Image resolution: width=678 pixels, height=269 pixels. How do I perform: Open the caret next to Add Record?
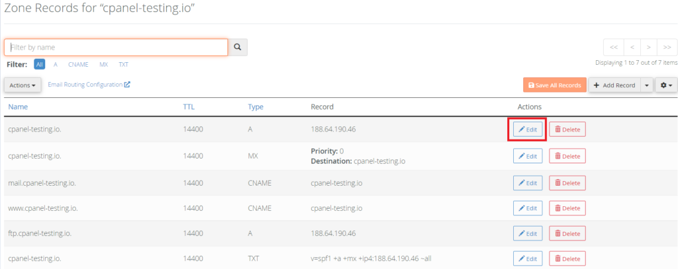pyautogui.click(x=646, y=85)
